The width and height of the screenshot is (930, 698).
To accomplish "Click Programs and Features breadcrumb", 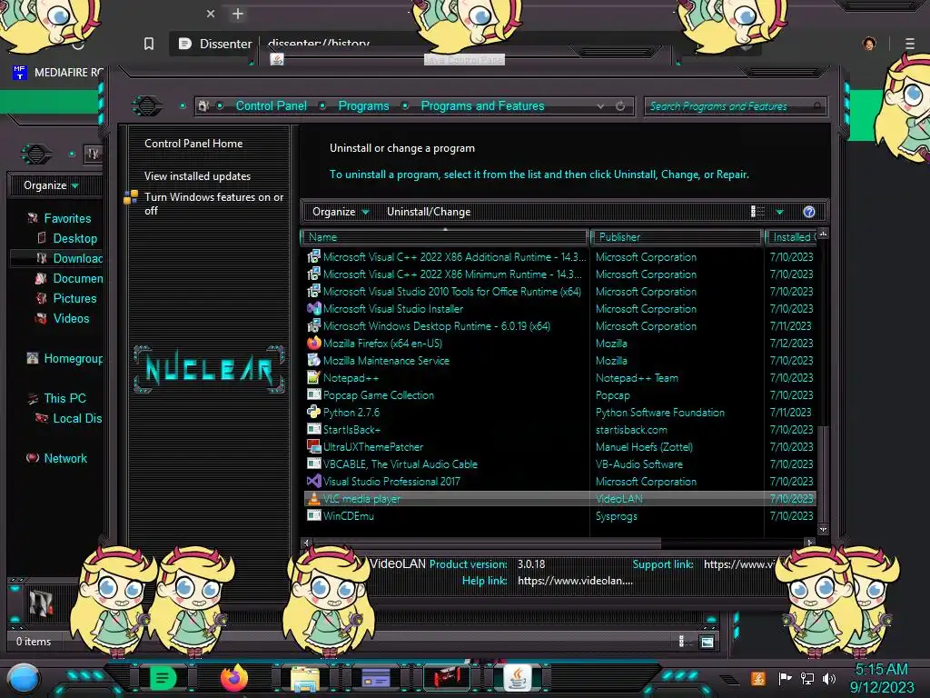I will coord(482,106).
